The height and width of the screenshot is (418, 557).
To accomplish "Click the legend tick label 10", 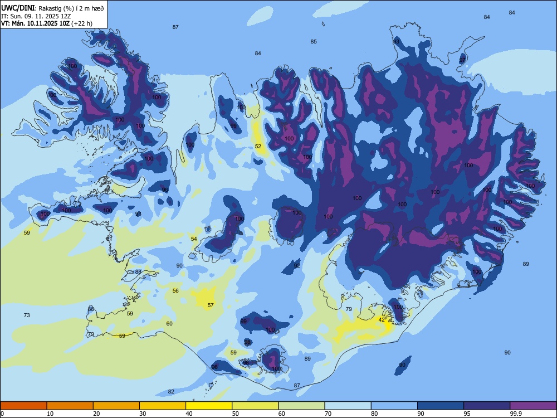I will (50, 414).
